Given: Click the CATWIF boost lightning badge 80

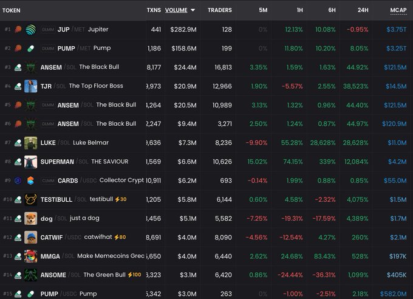Looking at the screenshot, I should [120, 237].
